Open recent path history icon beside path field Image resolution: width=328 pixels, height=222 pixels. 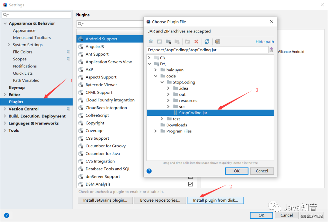coord(271,50)
